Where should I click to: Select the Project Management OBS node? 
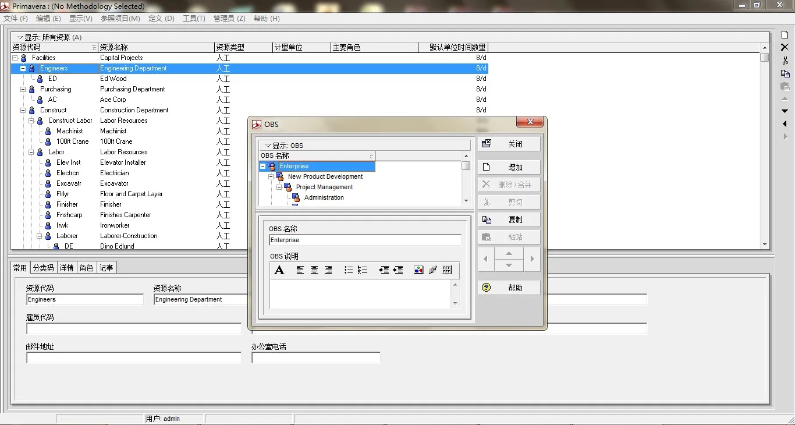(x=325, y=187)
